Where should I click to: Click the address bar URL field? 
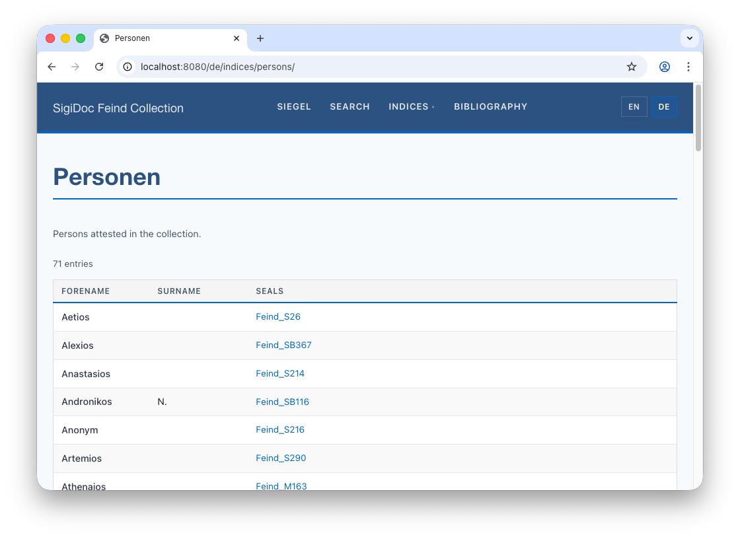[370, 67]
